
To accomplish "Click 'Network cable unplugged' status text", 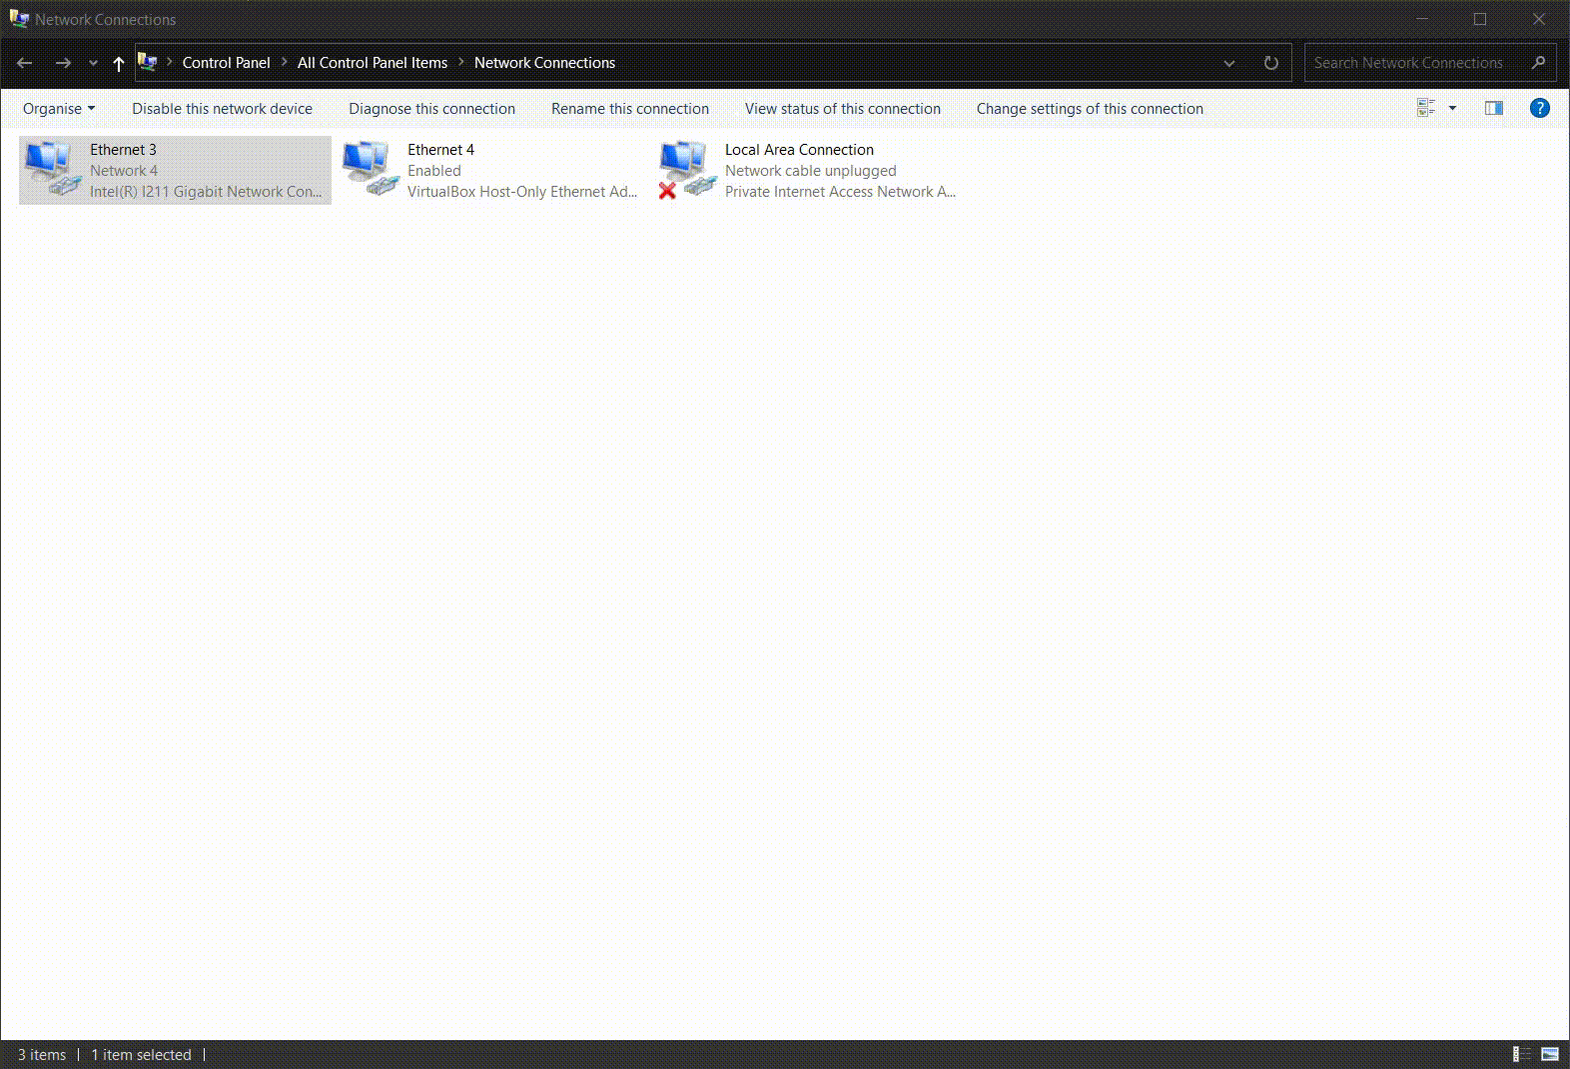I will coord(810,171).
